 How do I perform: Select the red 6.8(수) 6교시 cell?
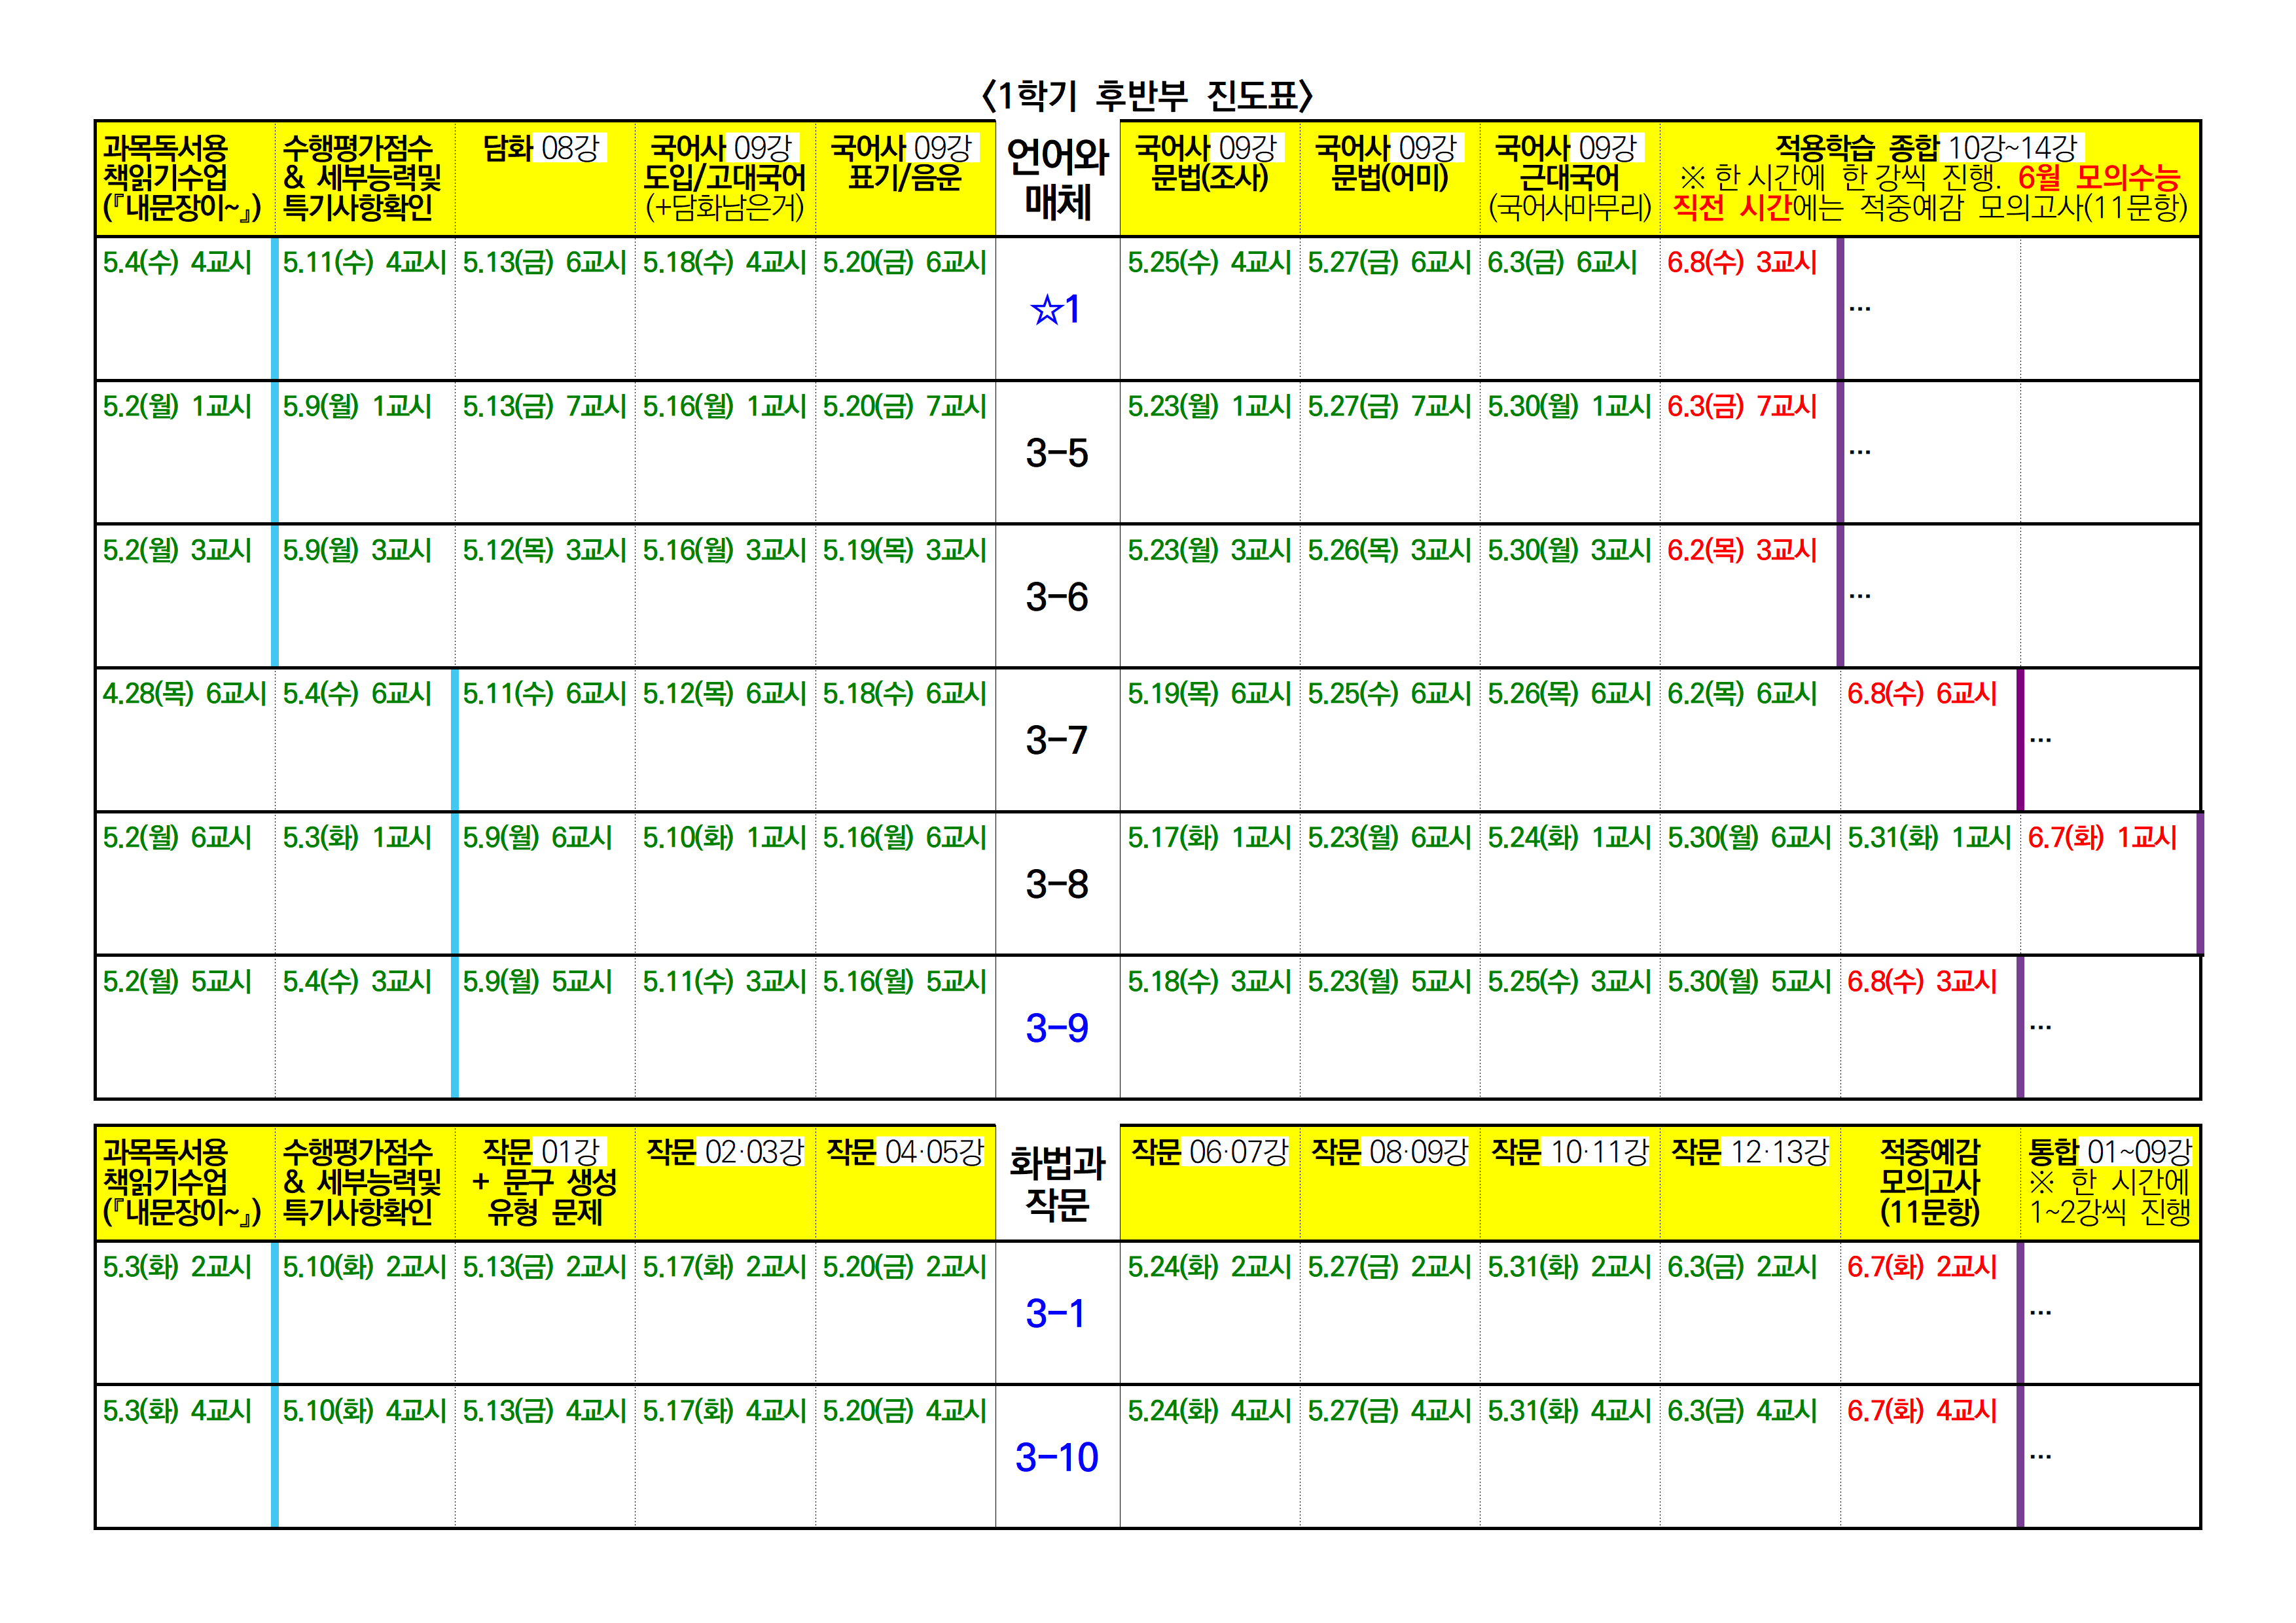point(1921,694)
